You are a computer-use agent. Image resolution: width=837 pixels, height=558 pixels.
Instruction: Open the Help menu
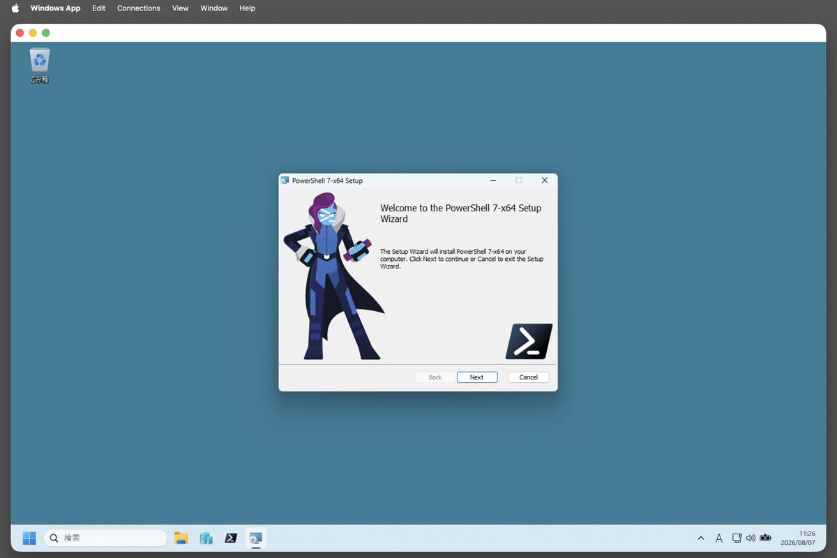[247, 8]
